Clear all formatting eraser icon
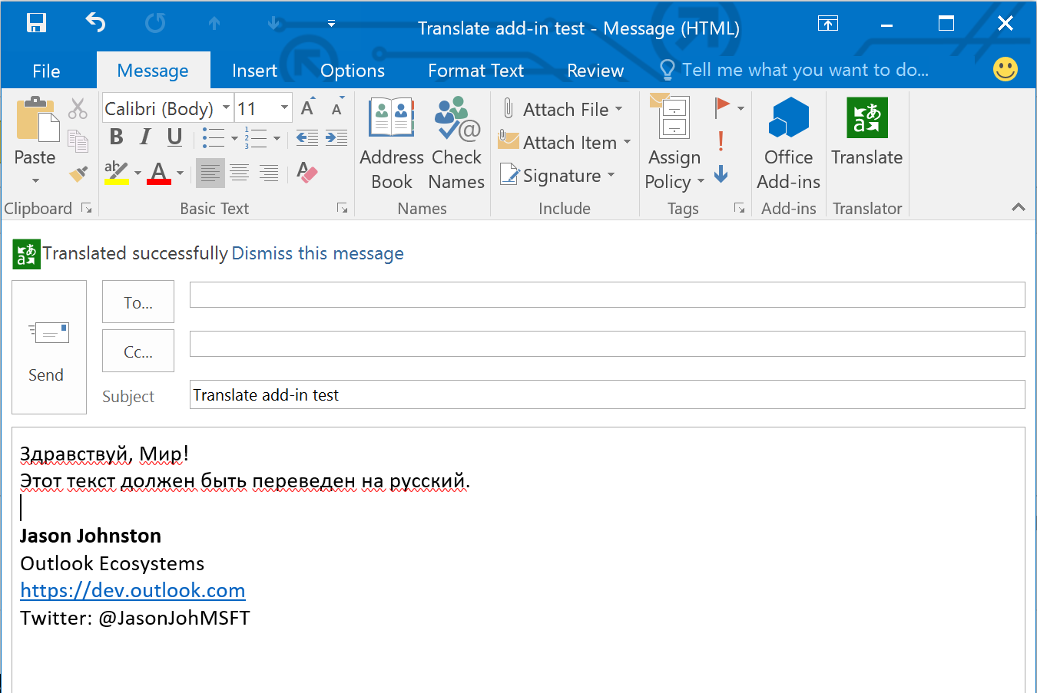 pos(306,173)
